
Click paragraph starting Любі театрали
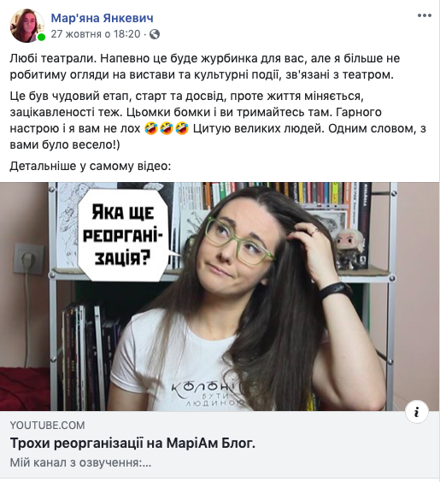(205, 67)
